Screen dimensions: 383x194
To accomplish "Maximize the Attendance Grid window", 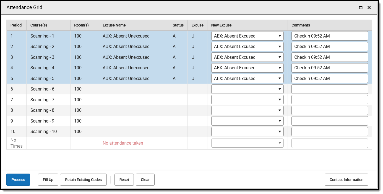I will tap(361, 7).
